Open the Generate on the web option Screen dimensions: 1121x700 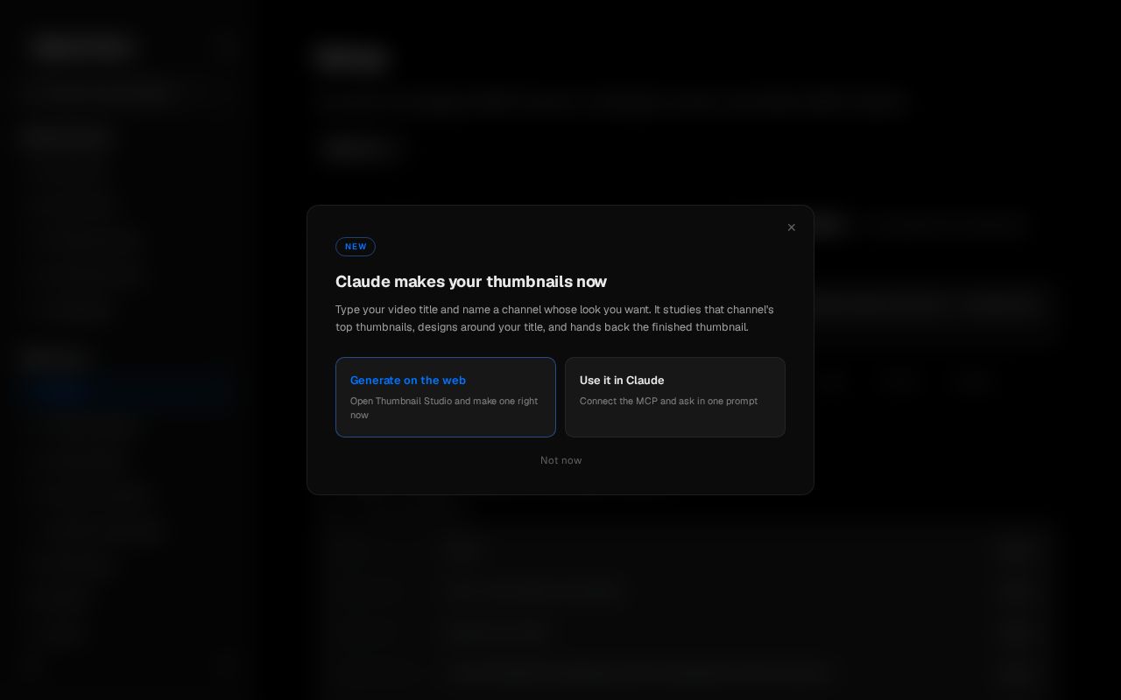(446, 397)
